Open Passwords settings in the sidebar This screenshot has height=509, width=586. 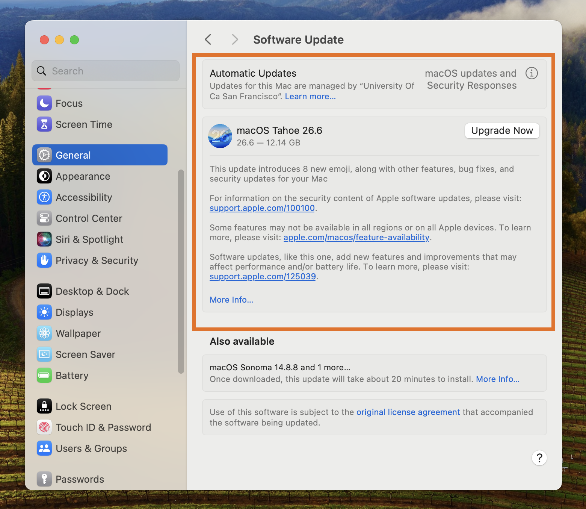(100, 479)
